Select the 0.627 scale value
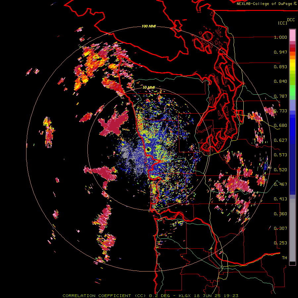 pos(280,140)
